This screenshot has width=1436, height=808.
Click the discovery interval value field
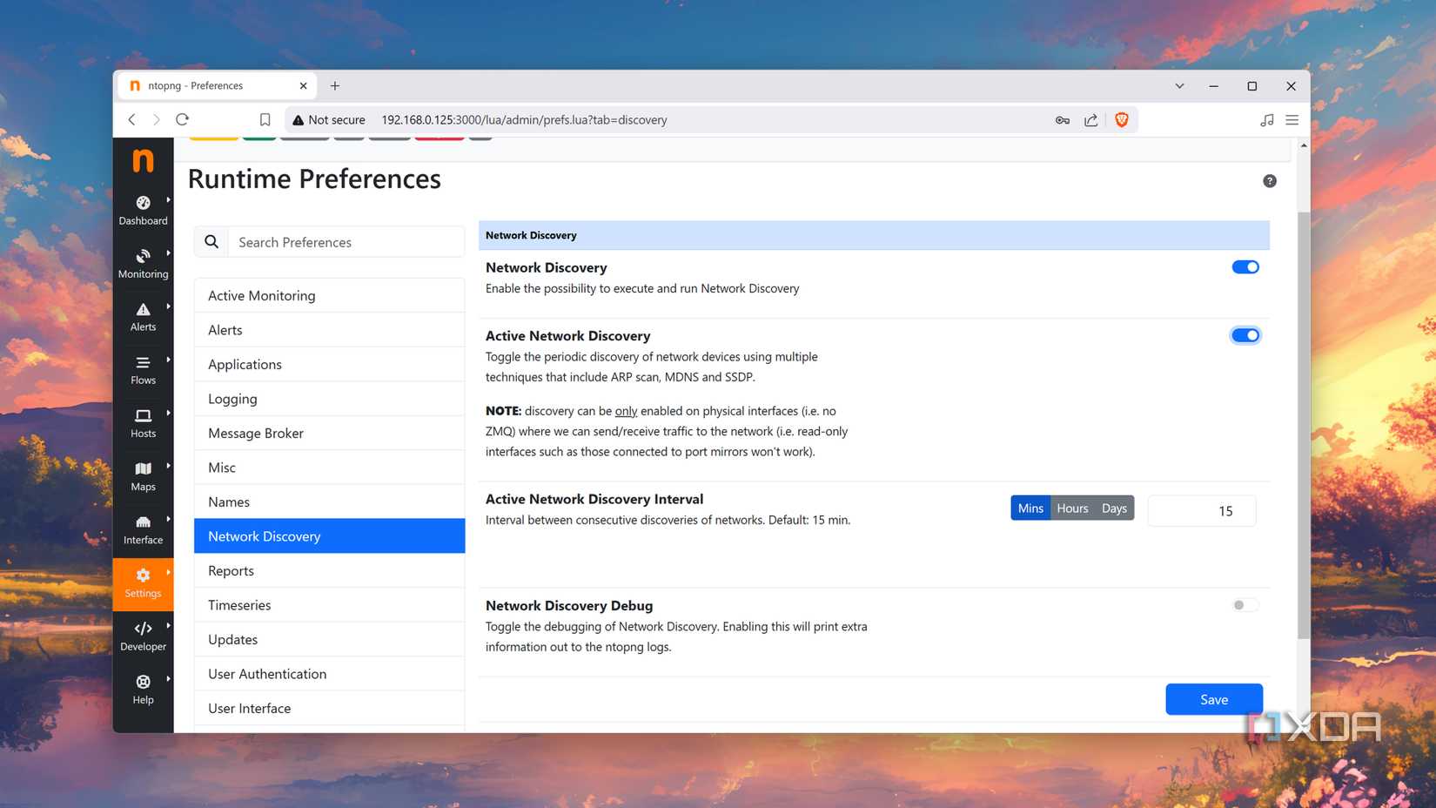pyautogui.click(x=1202, y=511)
